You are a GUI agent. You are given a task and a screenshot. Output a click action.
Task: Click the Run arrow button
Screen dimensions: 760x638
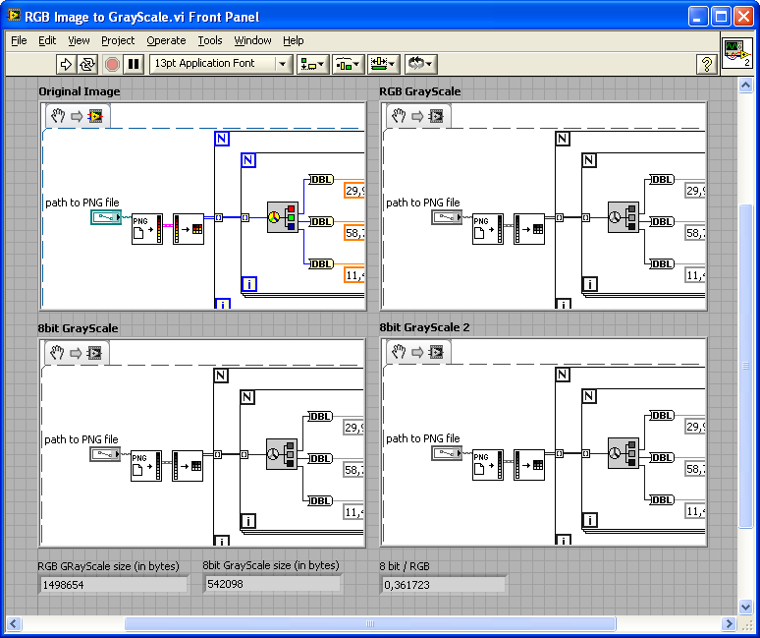66,64
